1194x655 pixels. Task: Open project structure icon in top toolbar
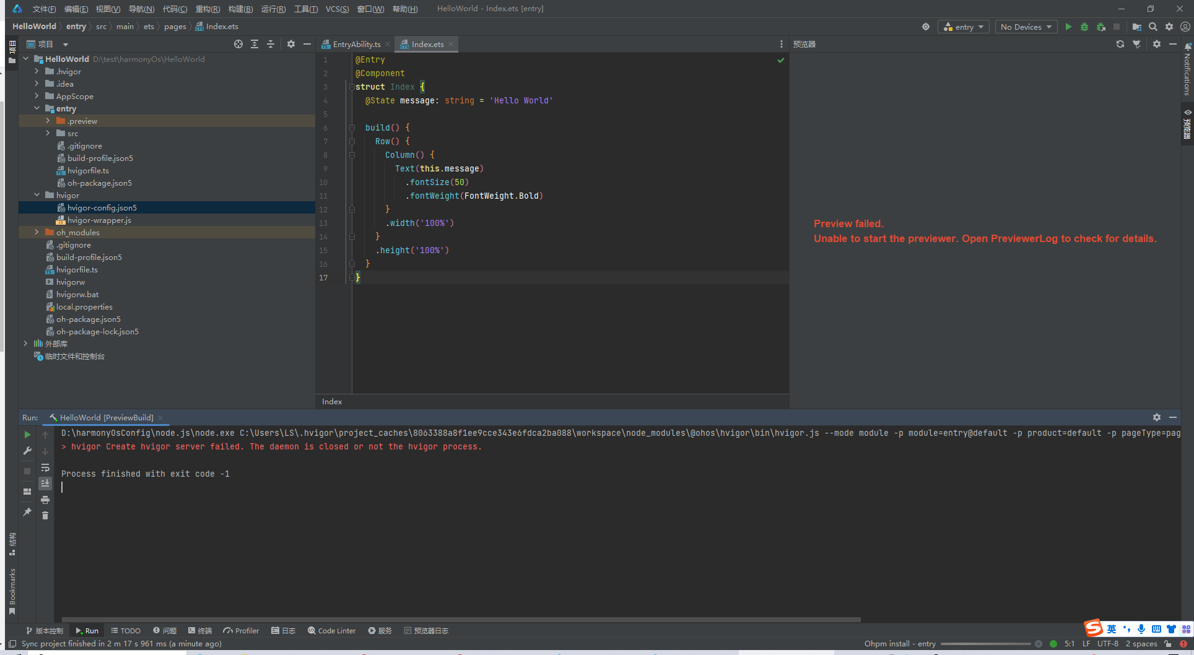tap(1137, 27)
